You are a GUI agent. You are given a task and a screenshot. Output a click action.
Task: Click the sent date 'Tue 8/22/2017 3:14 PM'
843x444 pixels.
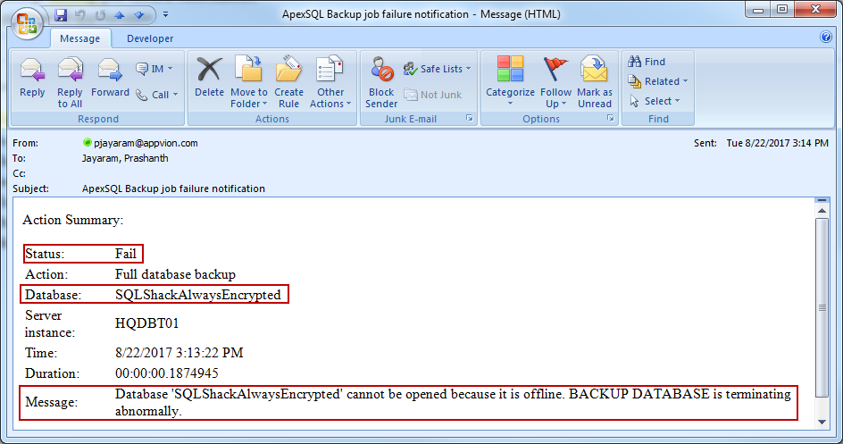click(777, 143)
